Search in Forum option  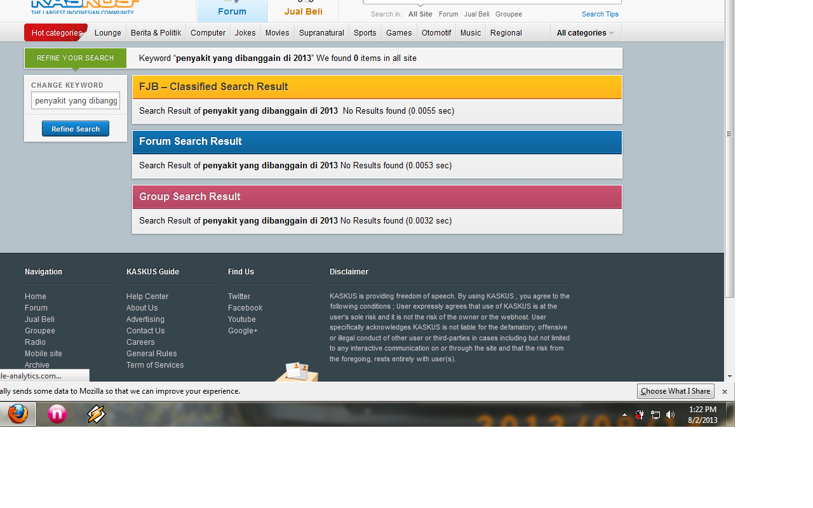(448, 14)
